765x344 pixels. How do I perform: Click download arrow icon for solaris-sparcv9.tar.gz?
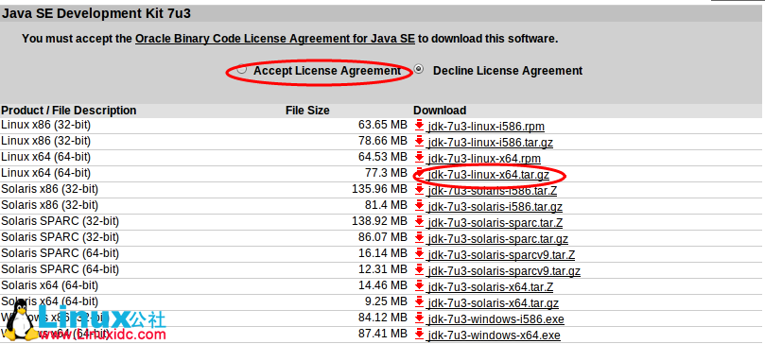pyautogui.click(x=419, y=270)
